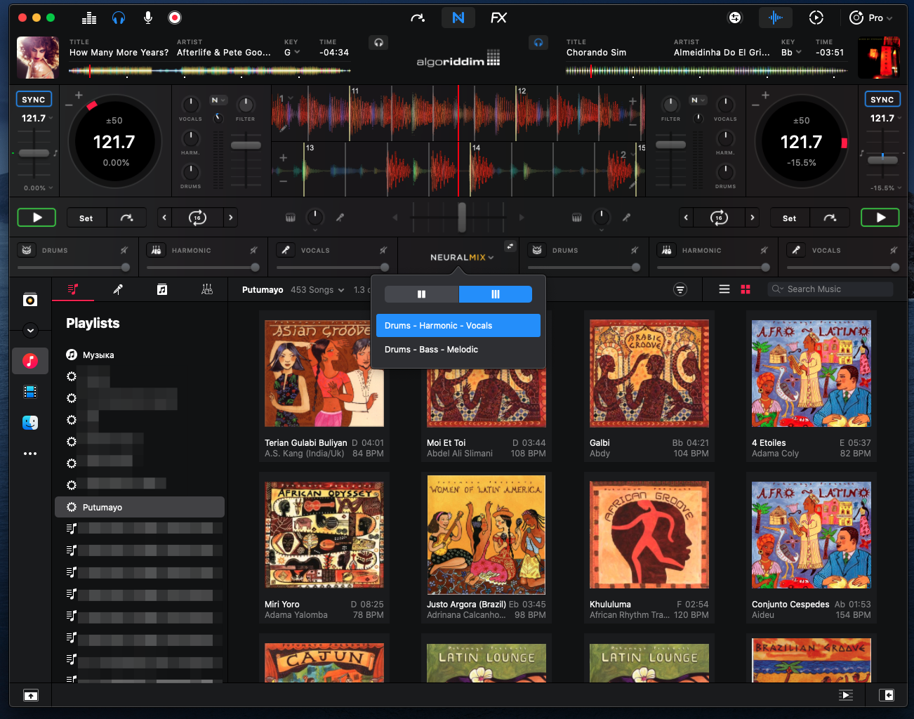Switch library to list view

coord(724,289)
